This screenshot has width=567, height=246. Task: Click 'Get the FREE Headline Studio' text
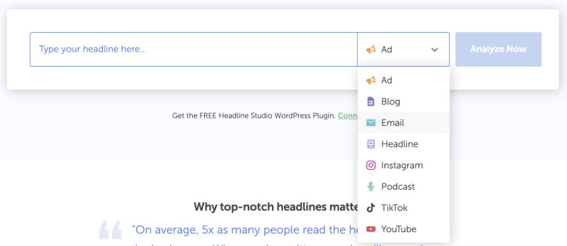[x=254, y=116]
